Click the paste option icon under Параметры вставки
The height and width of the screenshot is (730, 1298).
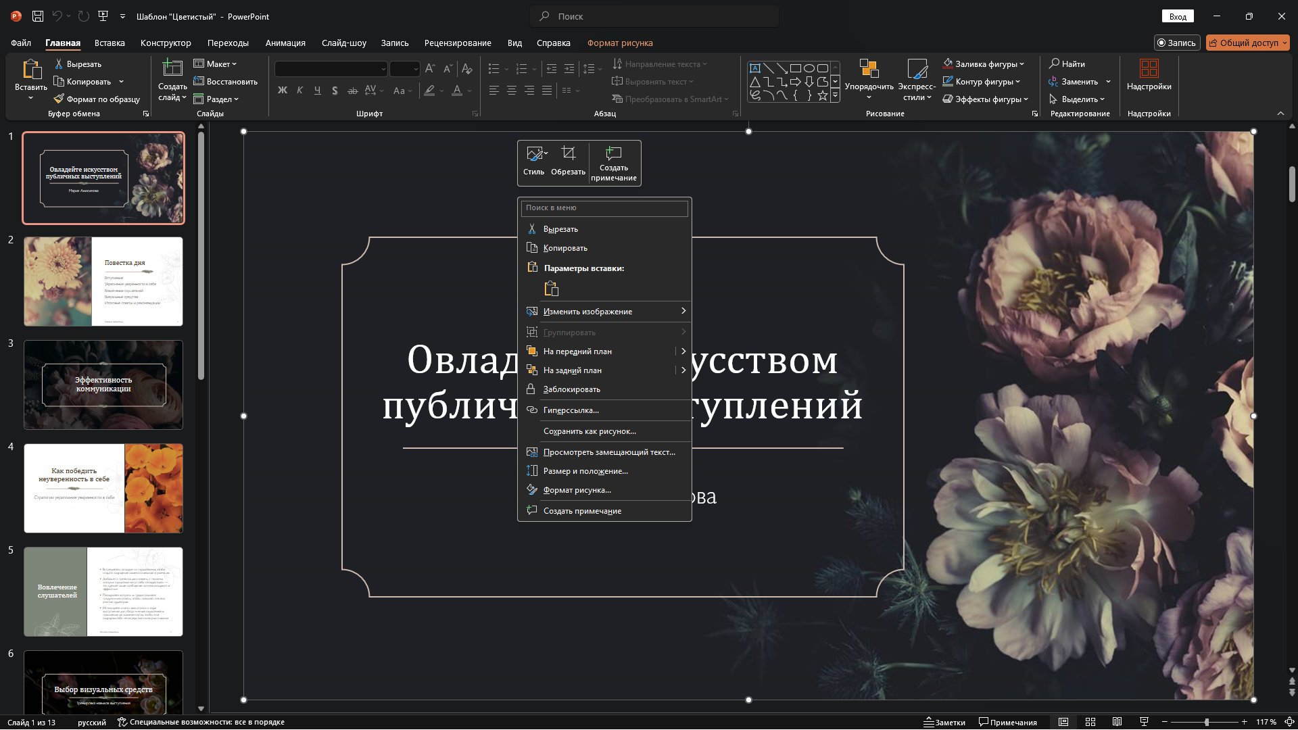pos(551,289)
